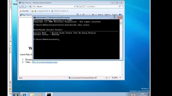Click the 100% zoom level button

115,78
